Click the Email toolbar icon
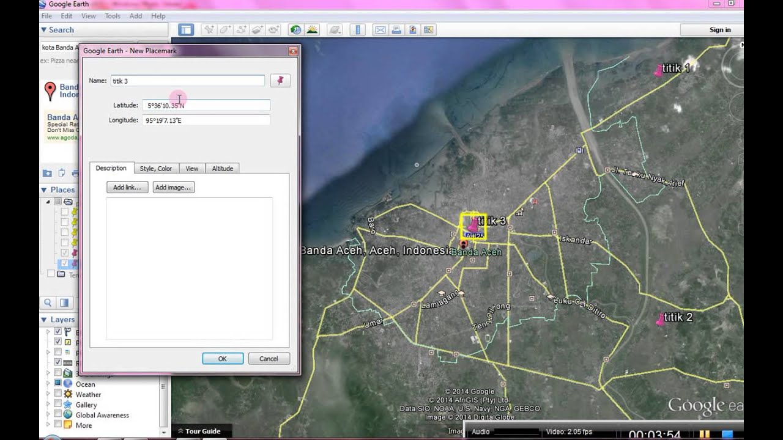 click(x=380, y=29)
